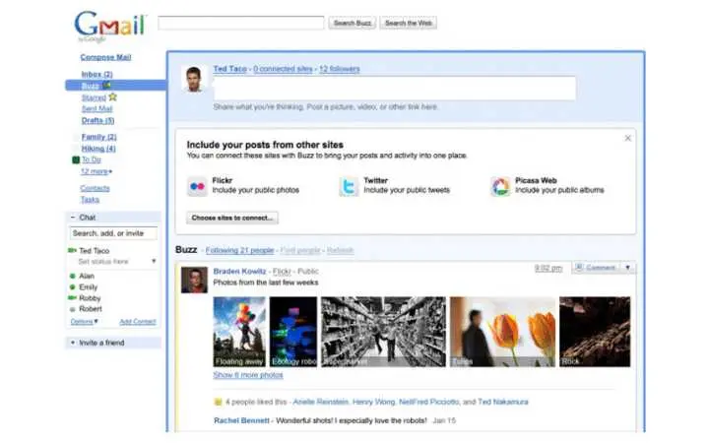The width and height of the screenshot is (709, 443).
Task: Click the Find people link
Action: point(300,250)
